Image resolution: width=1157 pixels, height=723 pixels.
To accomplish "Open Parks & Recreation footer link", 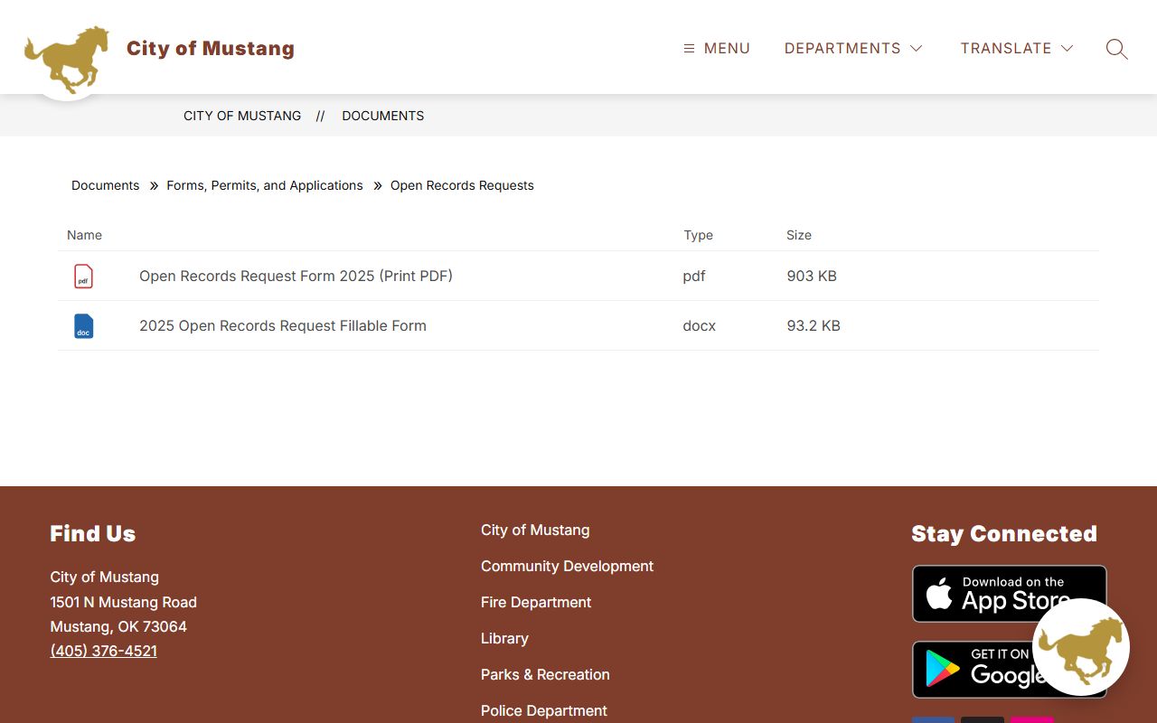I will (545, 674).
